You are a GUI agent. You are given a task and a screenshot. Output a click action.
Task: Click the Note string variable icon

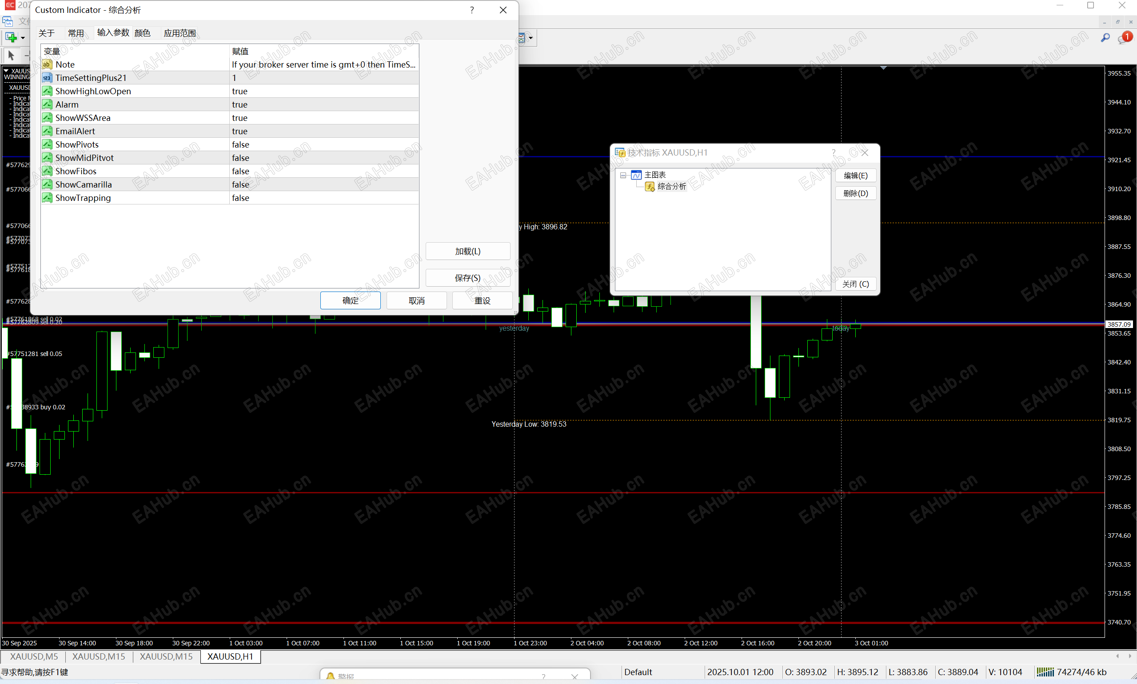(x=47, y=64)
